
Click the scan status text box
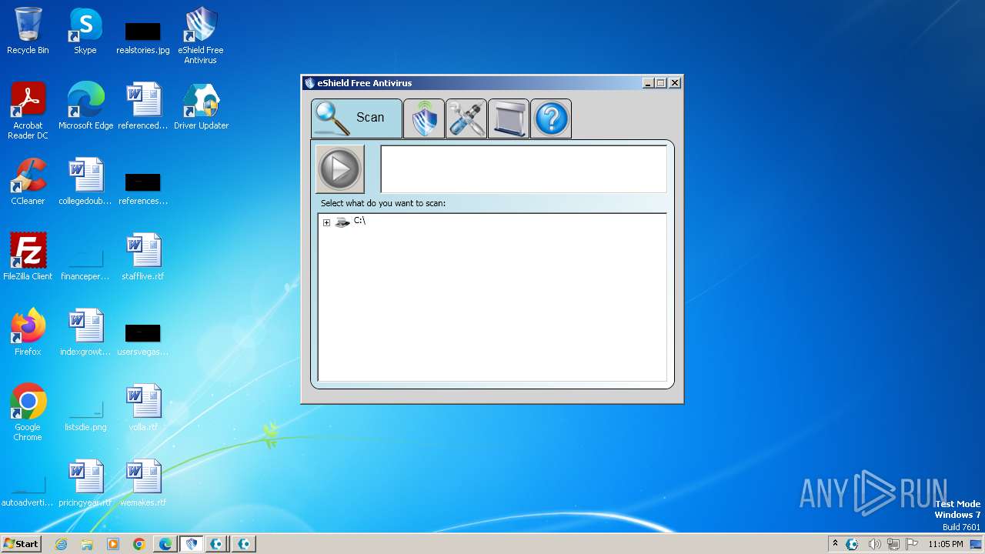(523, 169)
